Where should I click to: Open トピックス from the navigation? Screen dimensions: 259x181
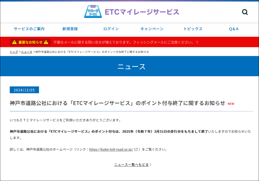coord(193,29)
